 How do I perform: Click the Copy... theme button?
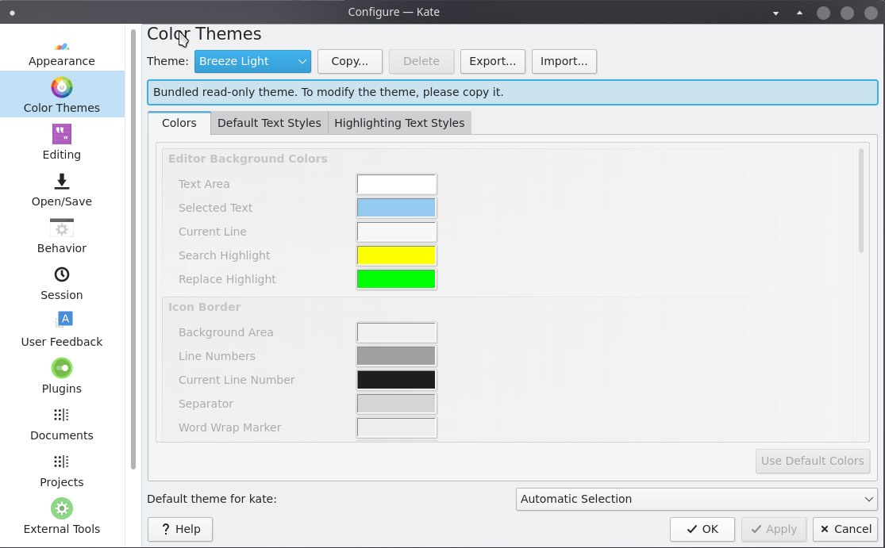pyautogui.click(x=350, y=61)
